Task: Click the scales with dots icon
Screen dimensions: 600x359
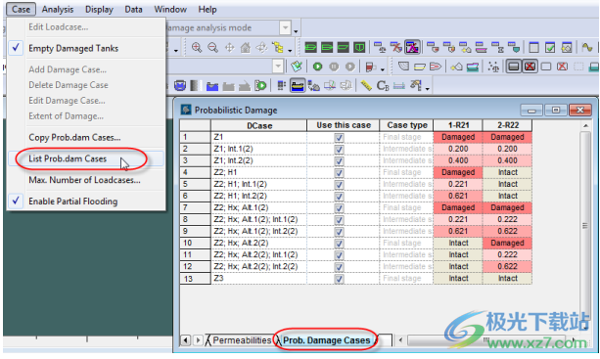Action: [493, 67]
